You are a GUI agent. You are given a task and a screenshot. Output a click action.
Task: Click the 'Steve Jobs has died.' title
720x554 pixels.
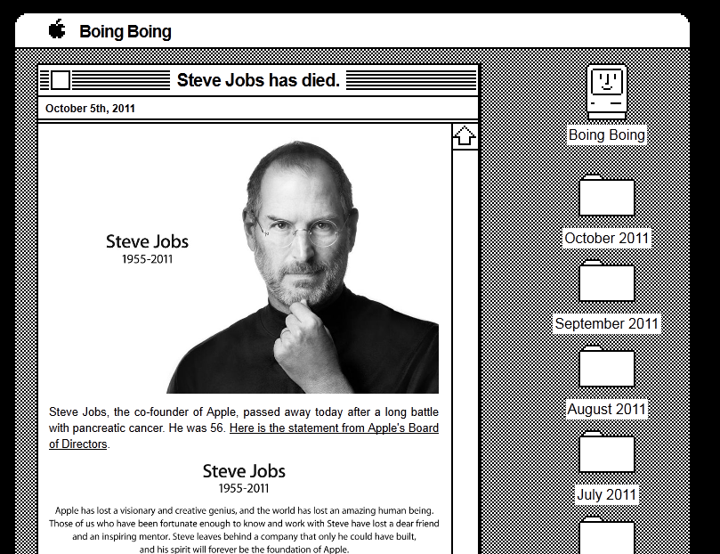click(258, 80)
